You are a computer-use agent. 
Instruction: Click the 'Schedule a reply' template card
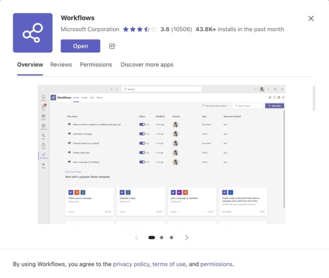tap(141, 201)
